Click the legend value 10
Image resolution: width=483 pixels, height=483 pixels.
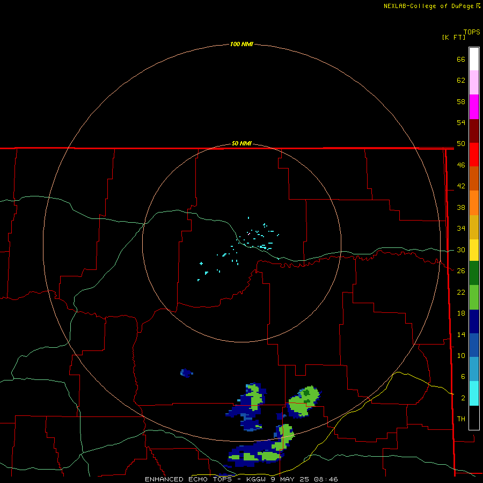click(x=461, y=355)
